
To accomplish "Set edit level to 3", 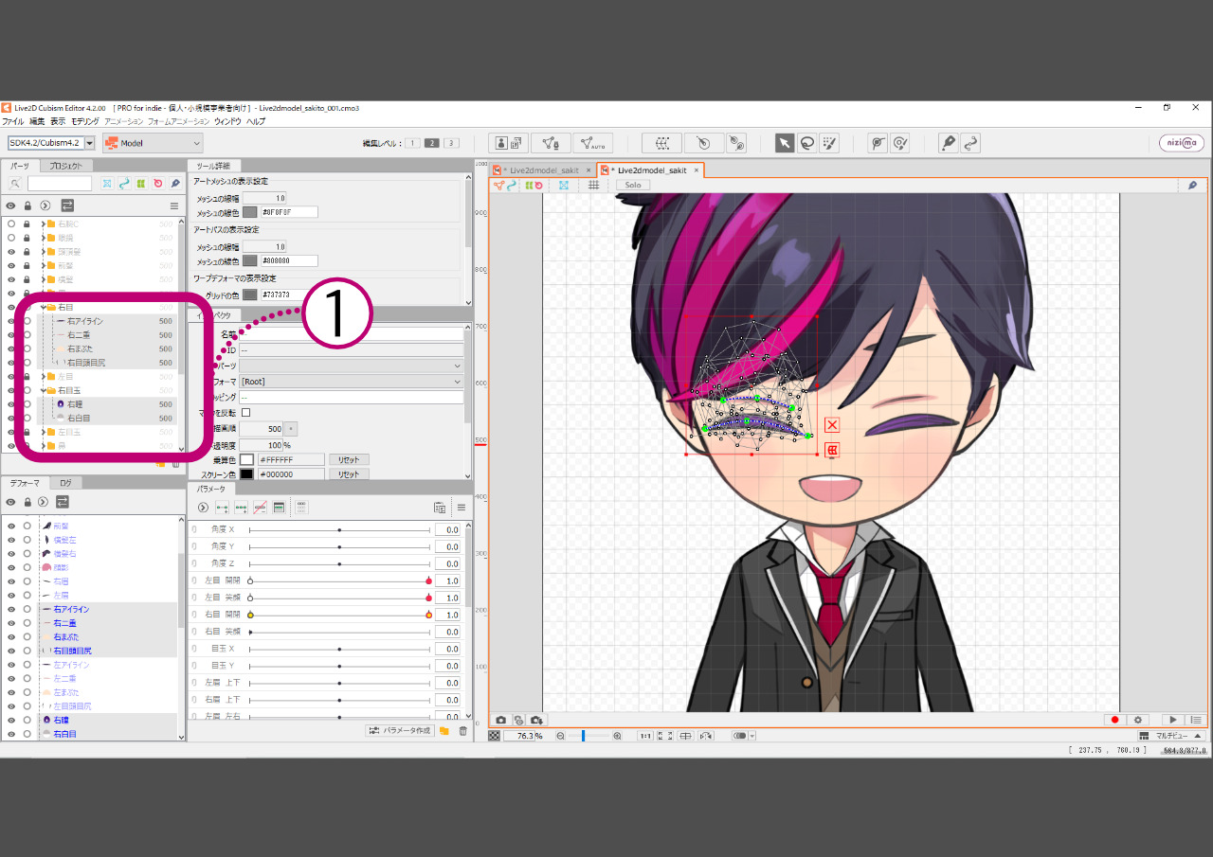I will tap(451, 143).
